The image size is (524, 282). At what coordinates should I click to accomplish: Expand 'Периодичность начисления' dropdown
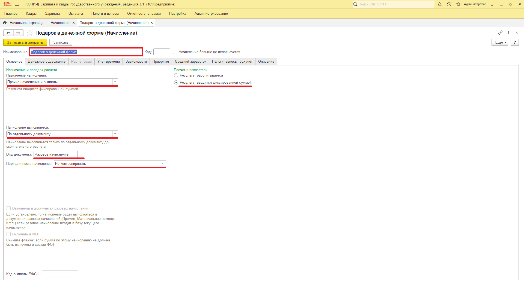pyautogui.click(x=163, y=164)
